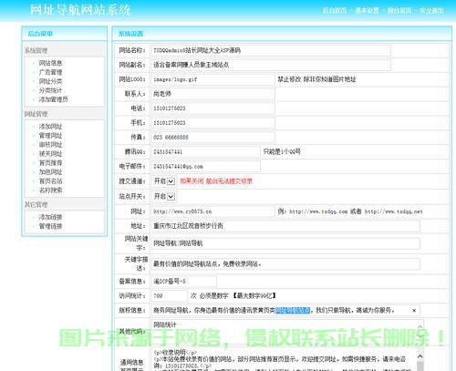Open 管理网址 in sidebar menu
The image size is (456, 371).
click(x=50, y=136)
